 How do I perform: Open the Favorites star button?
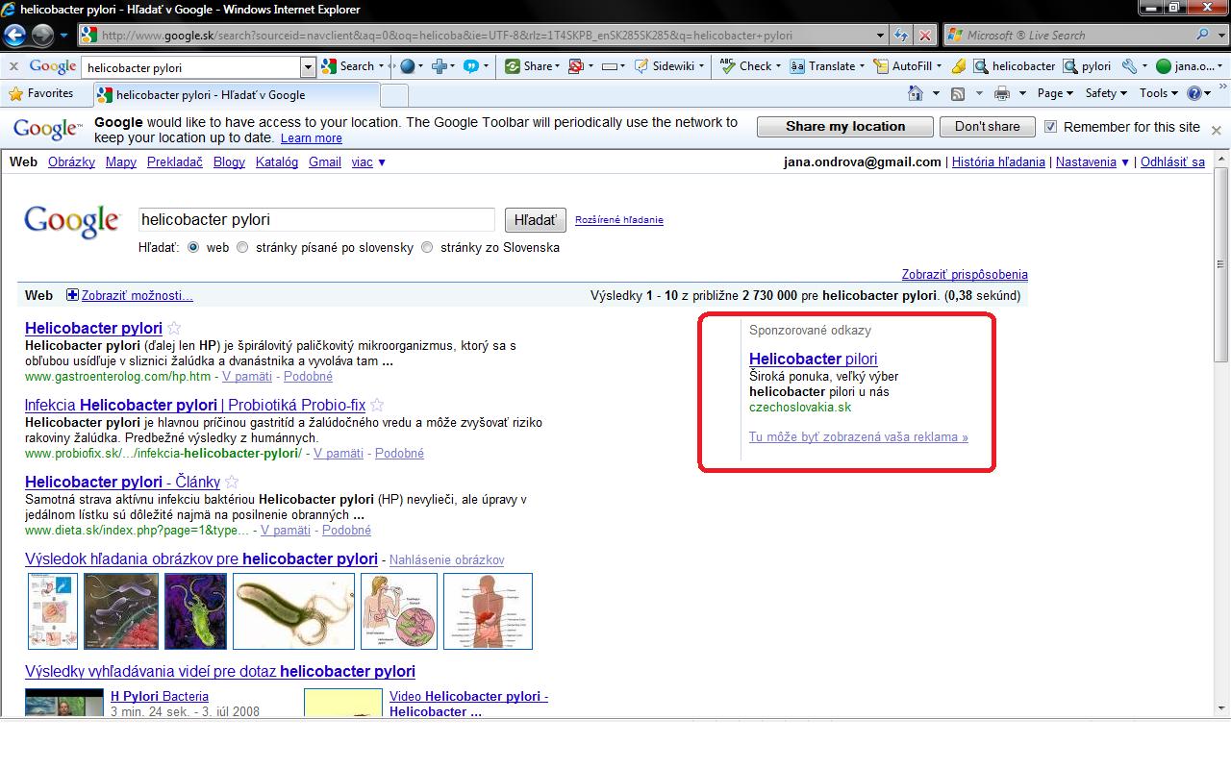click(41, 93)
